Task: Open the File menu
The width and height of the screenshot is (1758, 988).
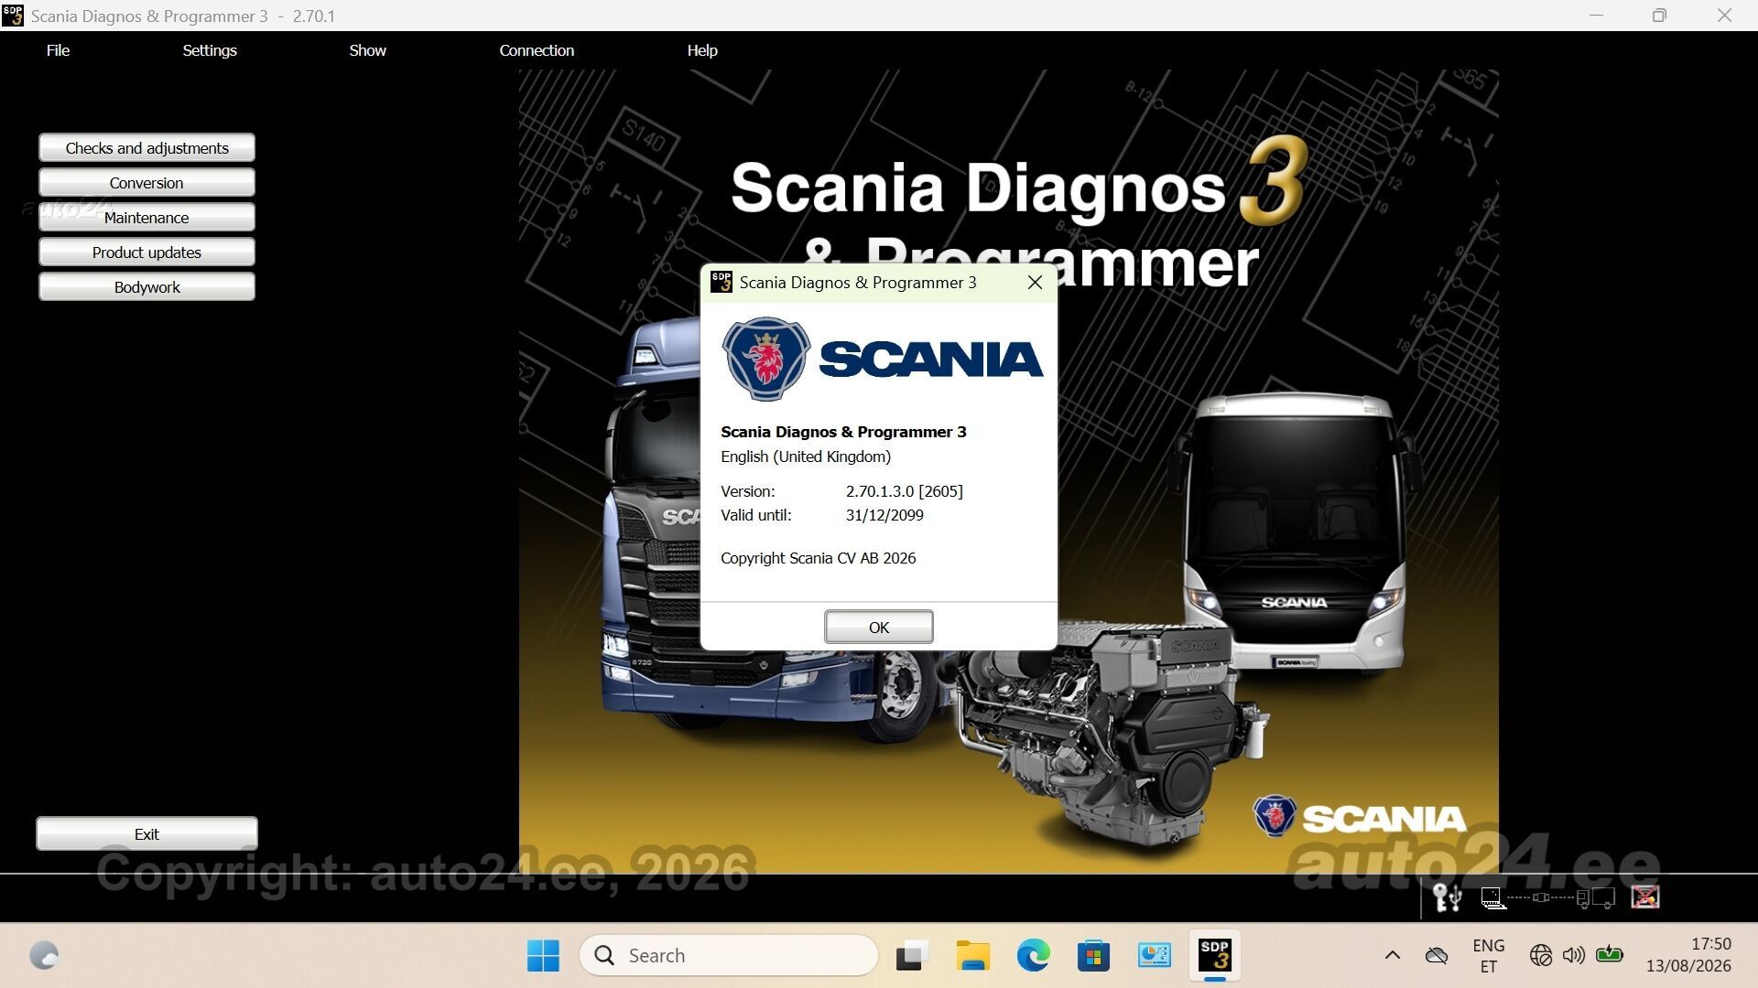Action: [58, 50]
